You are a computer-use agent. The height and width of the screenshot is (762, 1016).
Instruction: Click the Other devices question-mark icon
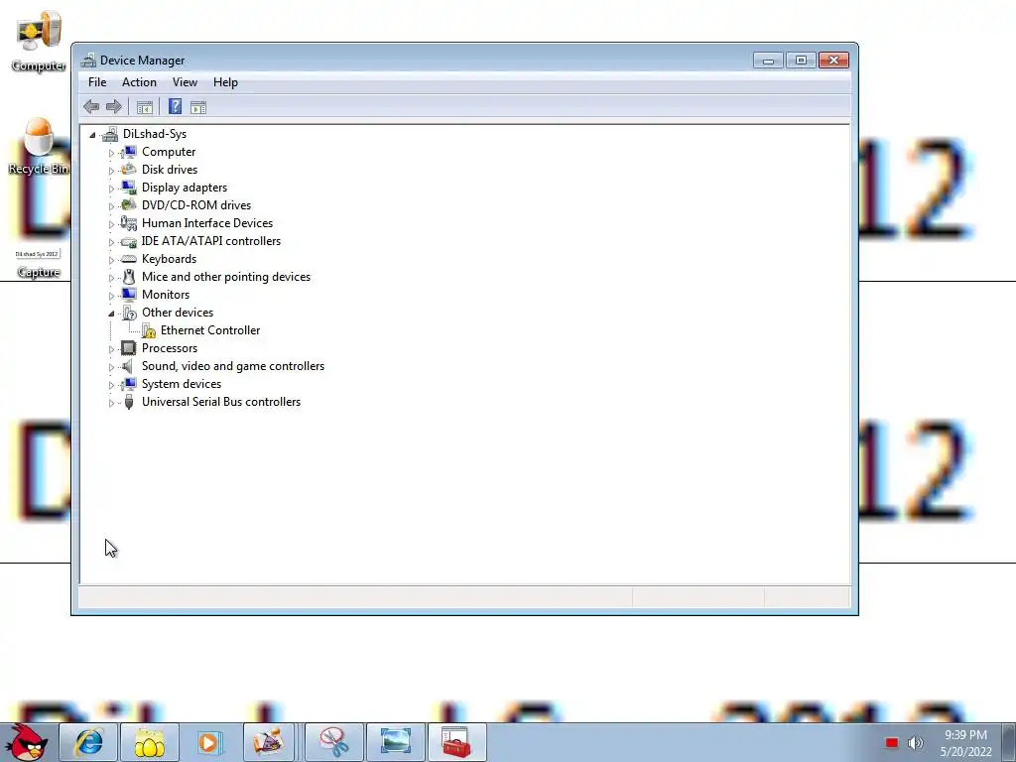129,313
